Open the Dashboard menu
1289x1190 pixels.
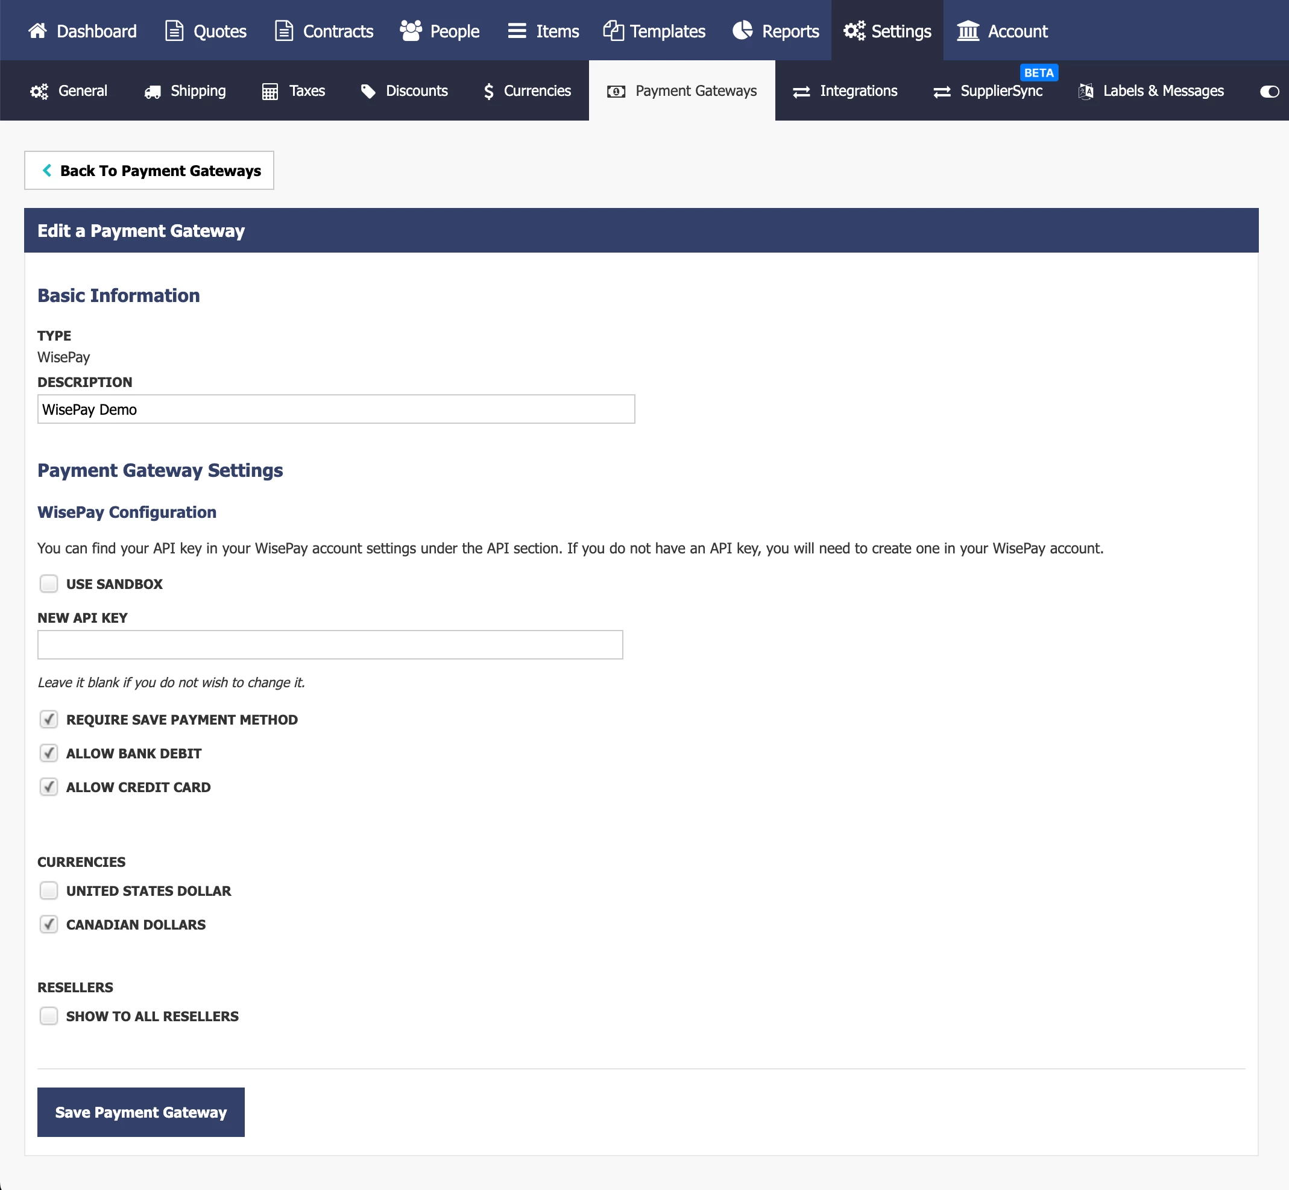[83, 30]
